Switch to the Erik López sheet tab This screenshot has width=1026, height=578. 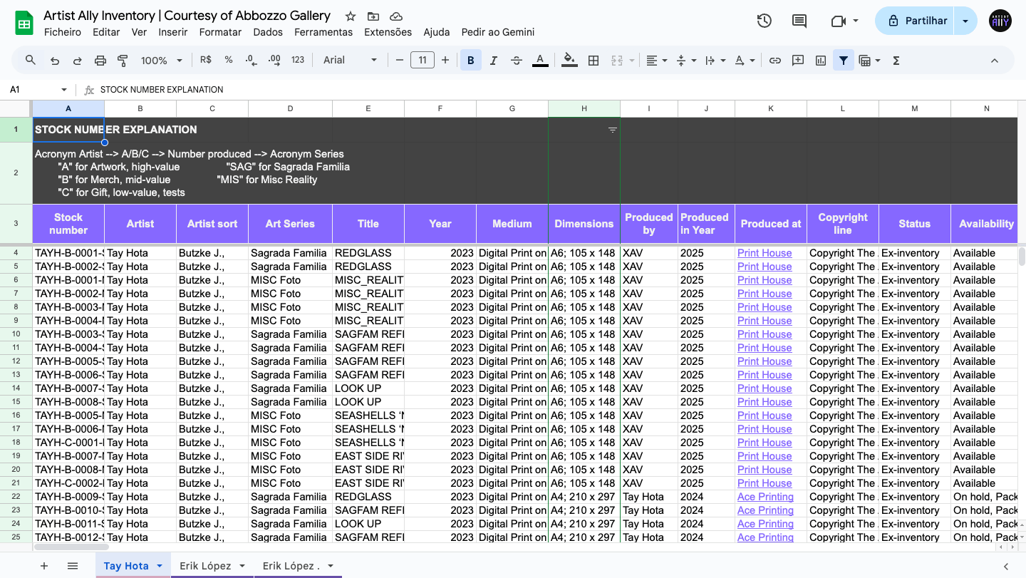pyautogui.click(x=205, y=566)
